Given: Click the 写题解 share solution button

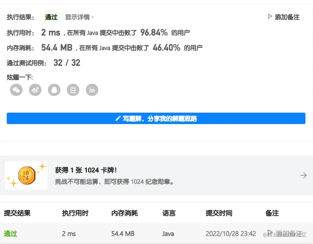Looking at the screenshot, I should (156, 118).
